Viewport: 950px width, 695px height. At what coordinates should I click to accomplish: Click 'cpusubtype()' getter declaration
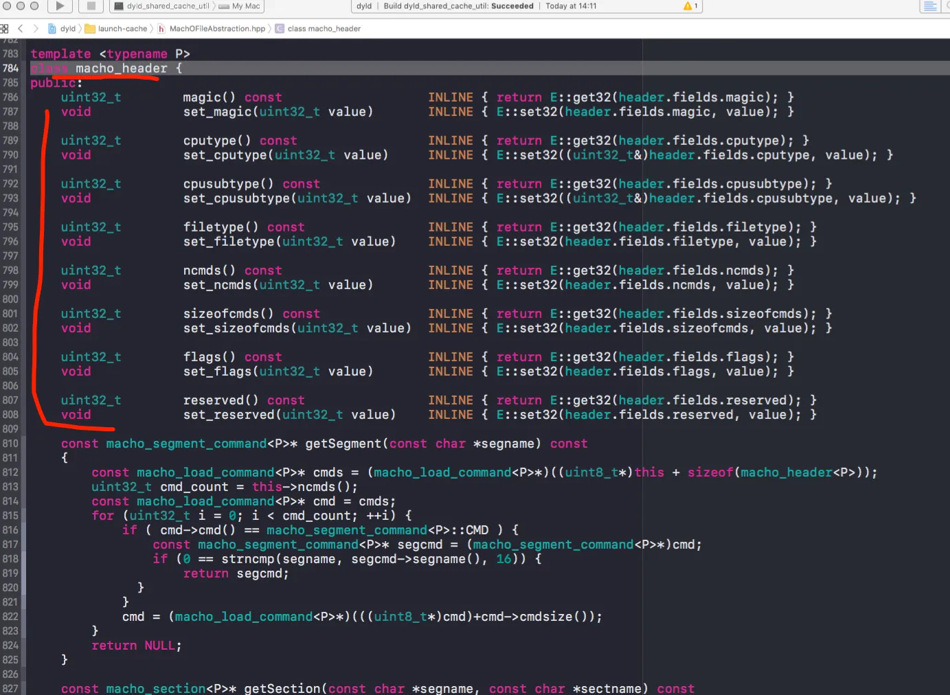[229, 183]
